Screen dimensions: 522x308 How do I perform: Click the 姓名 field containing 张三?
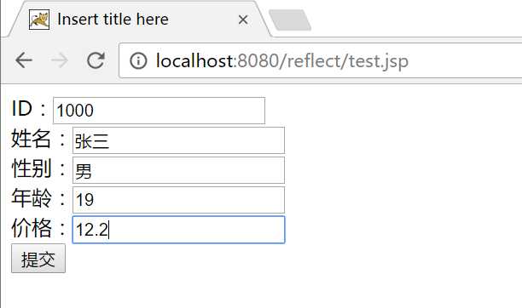pos(179,140)
